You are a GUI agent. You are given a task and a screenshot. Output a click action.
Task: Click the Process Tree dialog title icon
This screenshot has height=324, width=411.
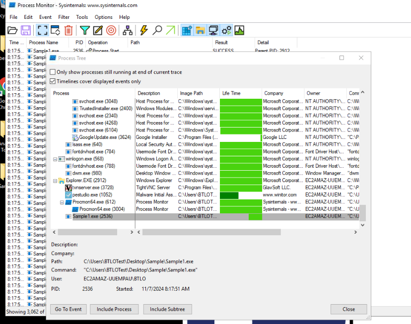(x=53, y=58)
